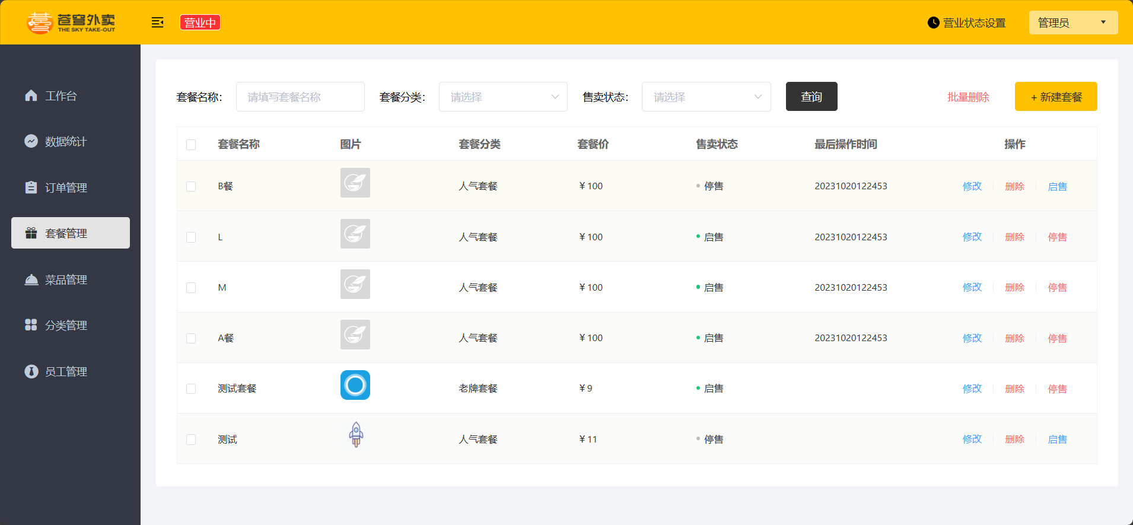Click the chart icon beside 数据统计
This screenshot has height=525, width=1133.
click(x=31, y=141)
